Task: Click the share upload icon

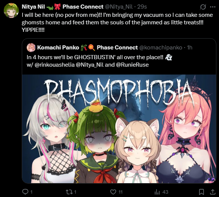Action: pos(213,192)
